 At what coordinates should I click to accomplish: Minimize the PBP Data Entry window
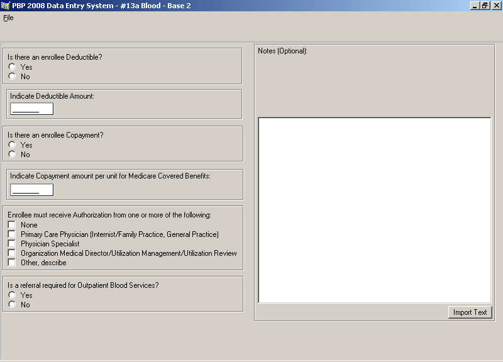click(x=475, y=6)
